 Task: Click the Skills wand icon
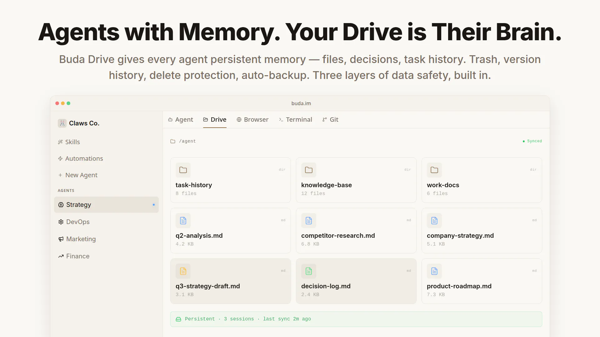click(x=60, y=142)
